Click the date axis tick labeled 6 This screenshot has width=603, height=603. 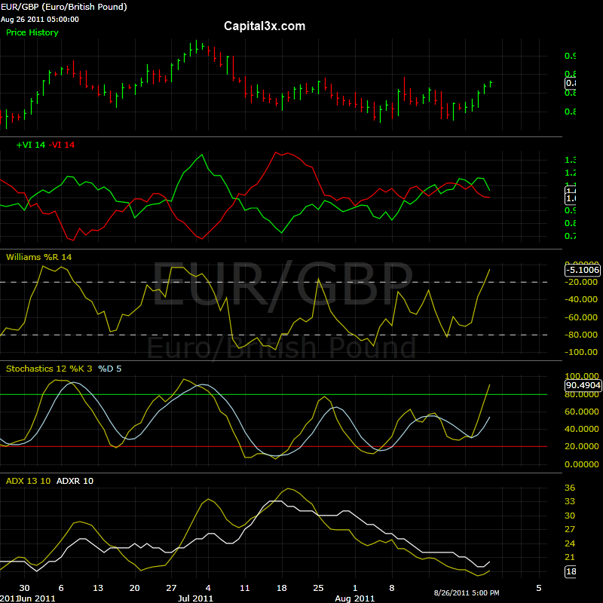click(x=61, y=588)
